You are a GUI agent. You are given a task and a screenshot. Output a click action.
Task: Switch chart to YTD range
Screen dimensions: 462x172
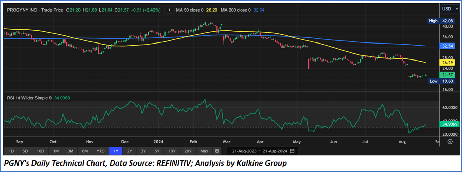[100, 151]
